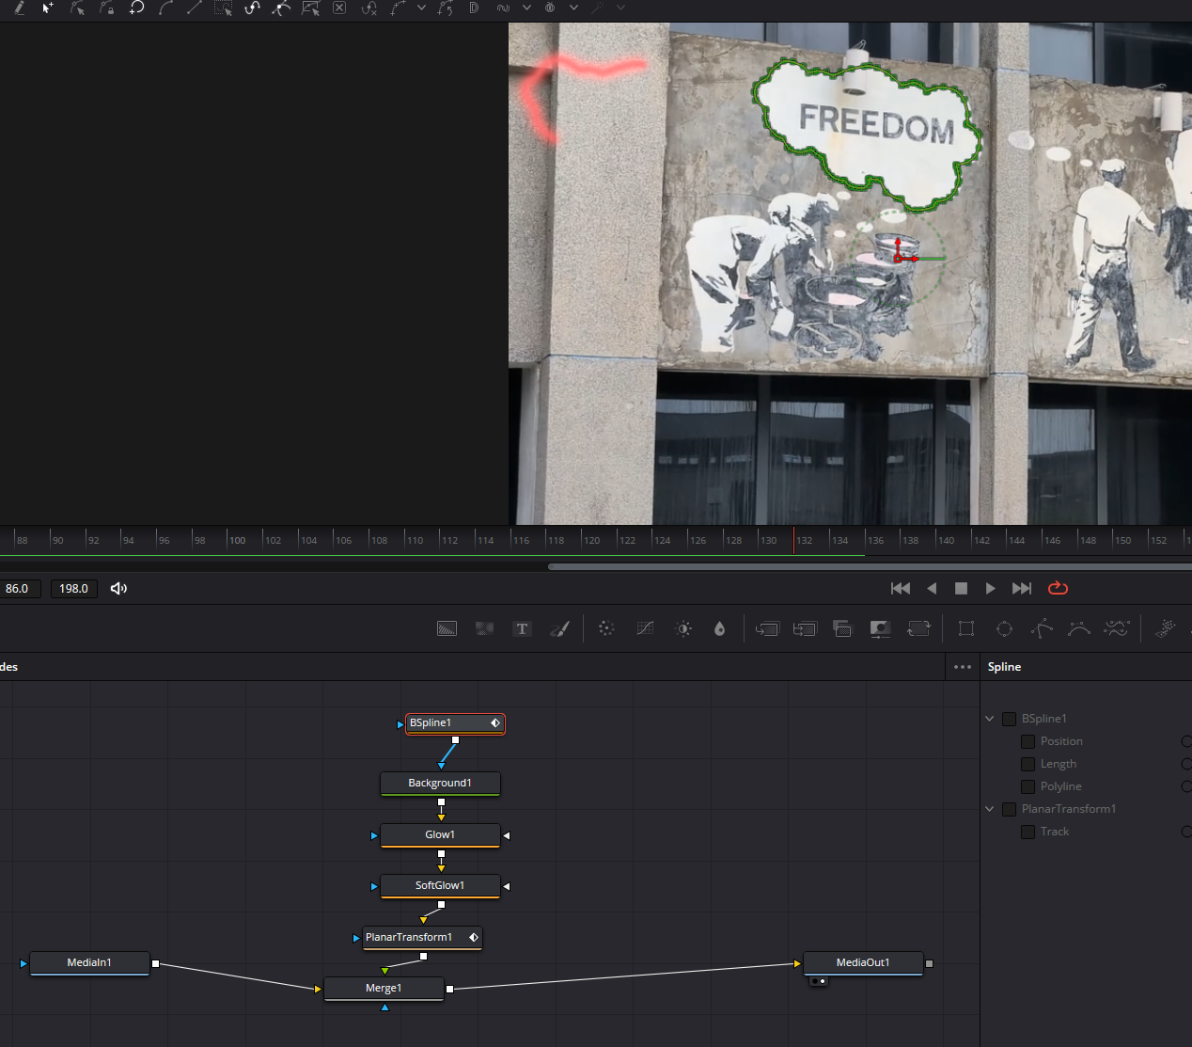Add a Paint tool from toolbar
The height and width of the screenshot is (1047, 1192).
coord(559,628)
